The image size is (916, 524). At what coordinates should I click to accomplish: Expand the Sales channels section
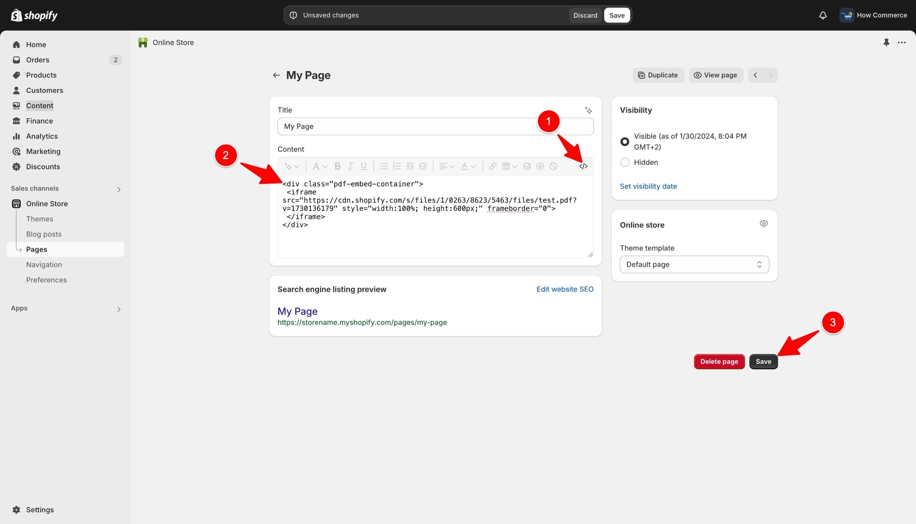pos(119,189)
